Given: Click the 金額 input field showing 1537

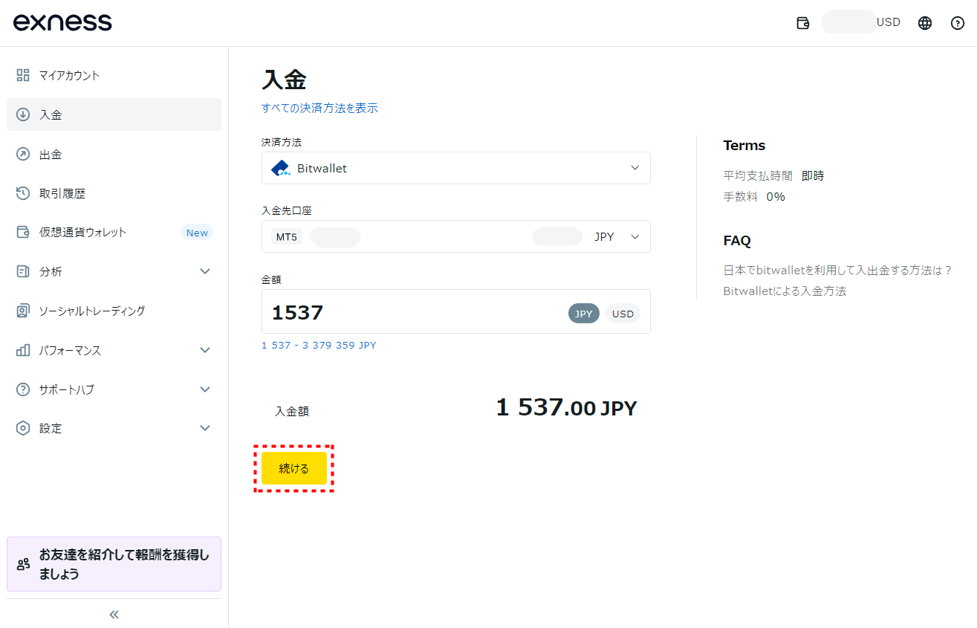Looking at the screenshot, I should tap(456, 311).
